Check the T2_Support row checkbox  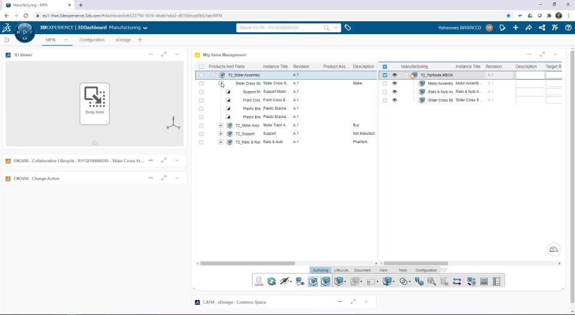tap(201, 134)
